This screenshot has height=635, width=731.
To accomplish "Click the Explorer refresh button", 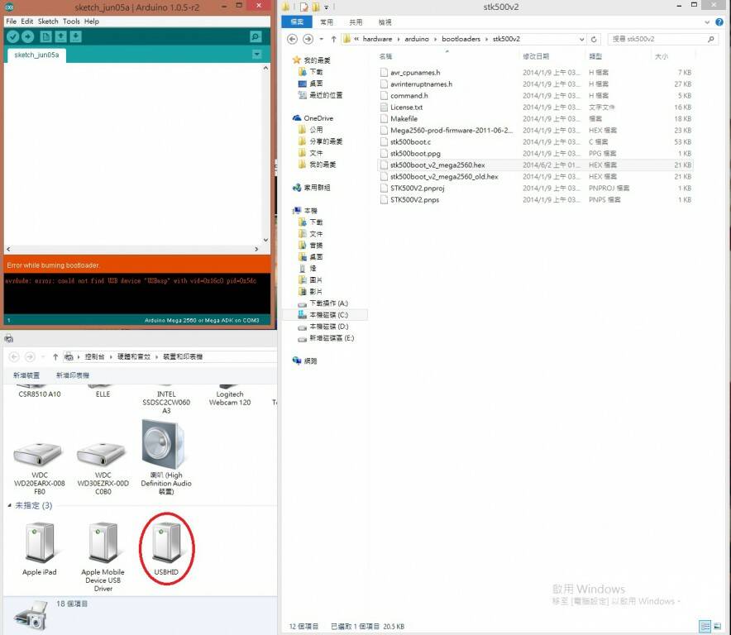I will point(595,39).
